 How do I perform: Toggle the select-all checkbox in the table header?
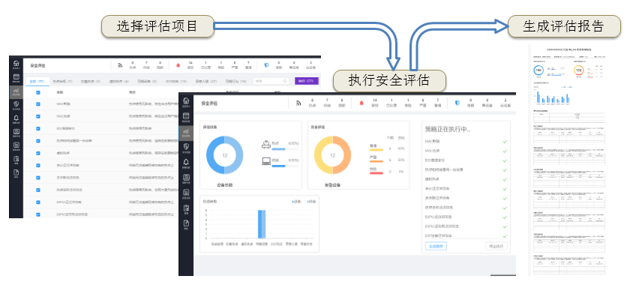tap(38, 92)
